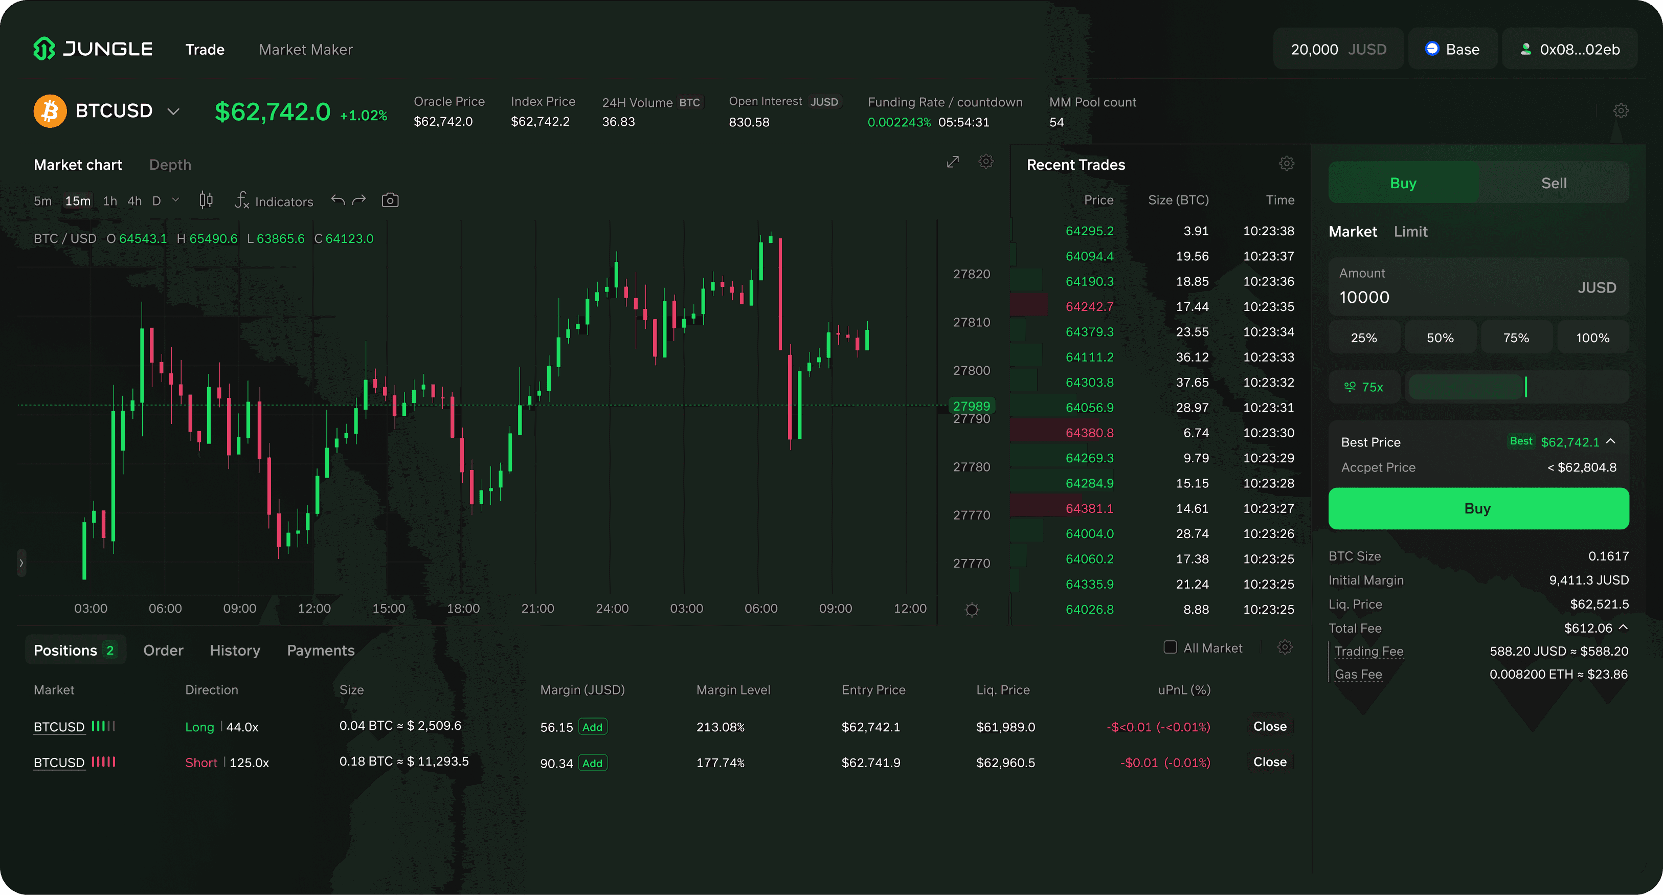Open the Market Maker page
The image size is (1663, 895).
coord(305,50)
